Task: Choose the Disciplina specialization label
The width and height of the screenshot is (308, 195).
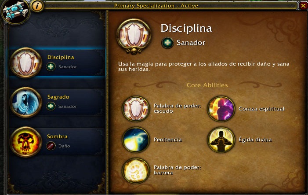Action: (x=61, y=57)
